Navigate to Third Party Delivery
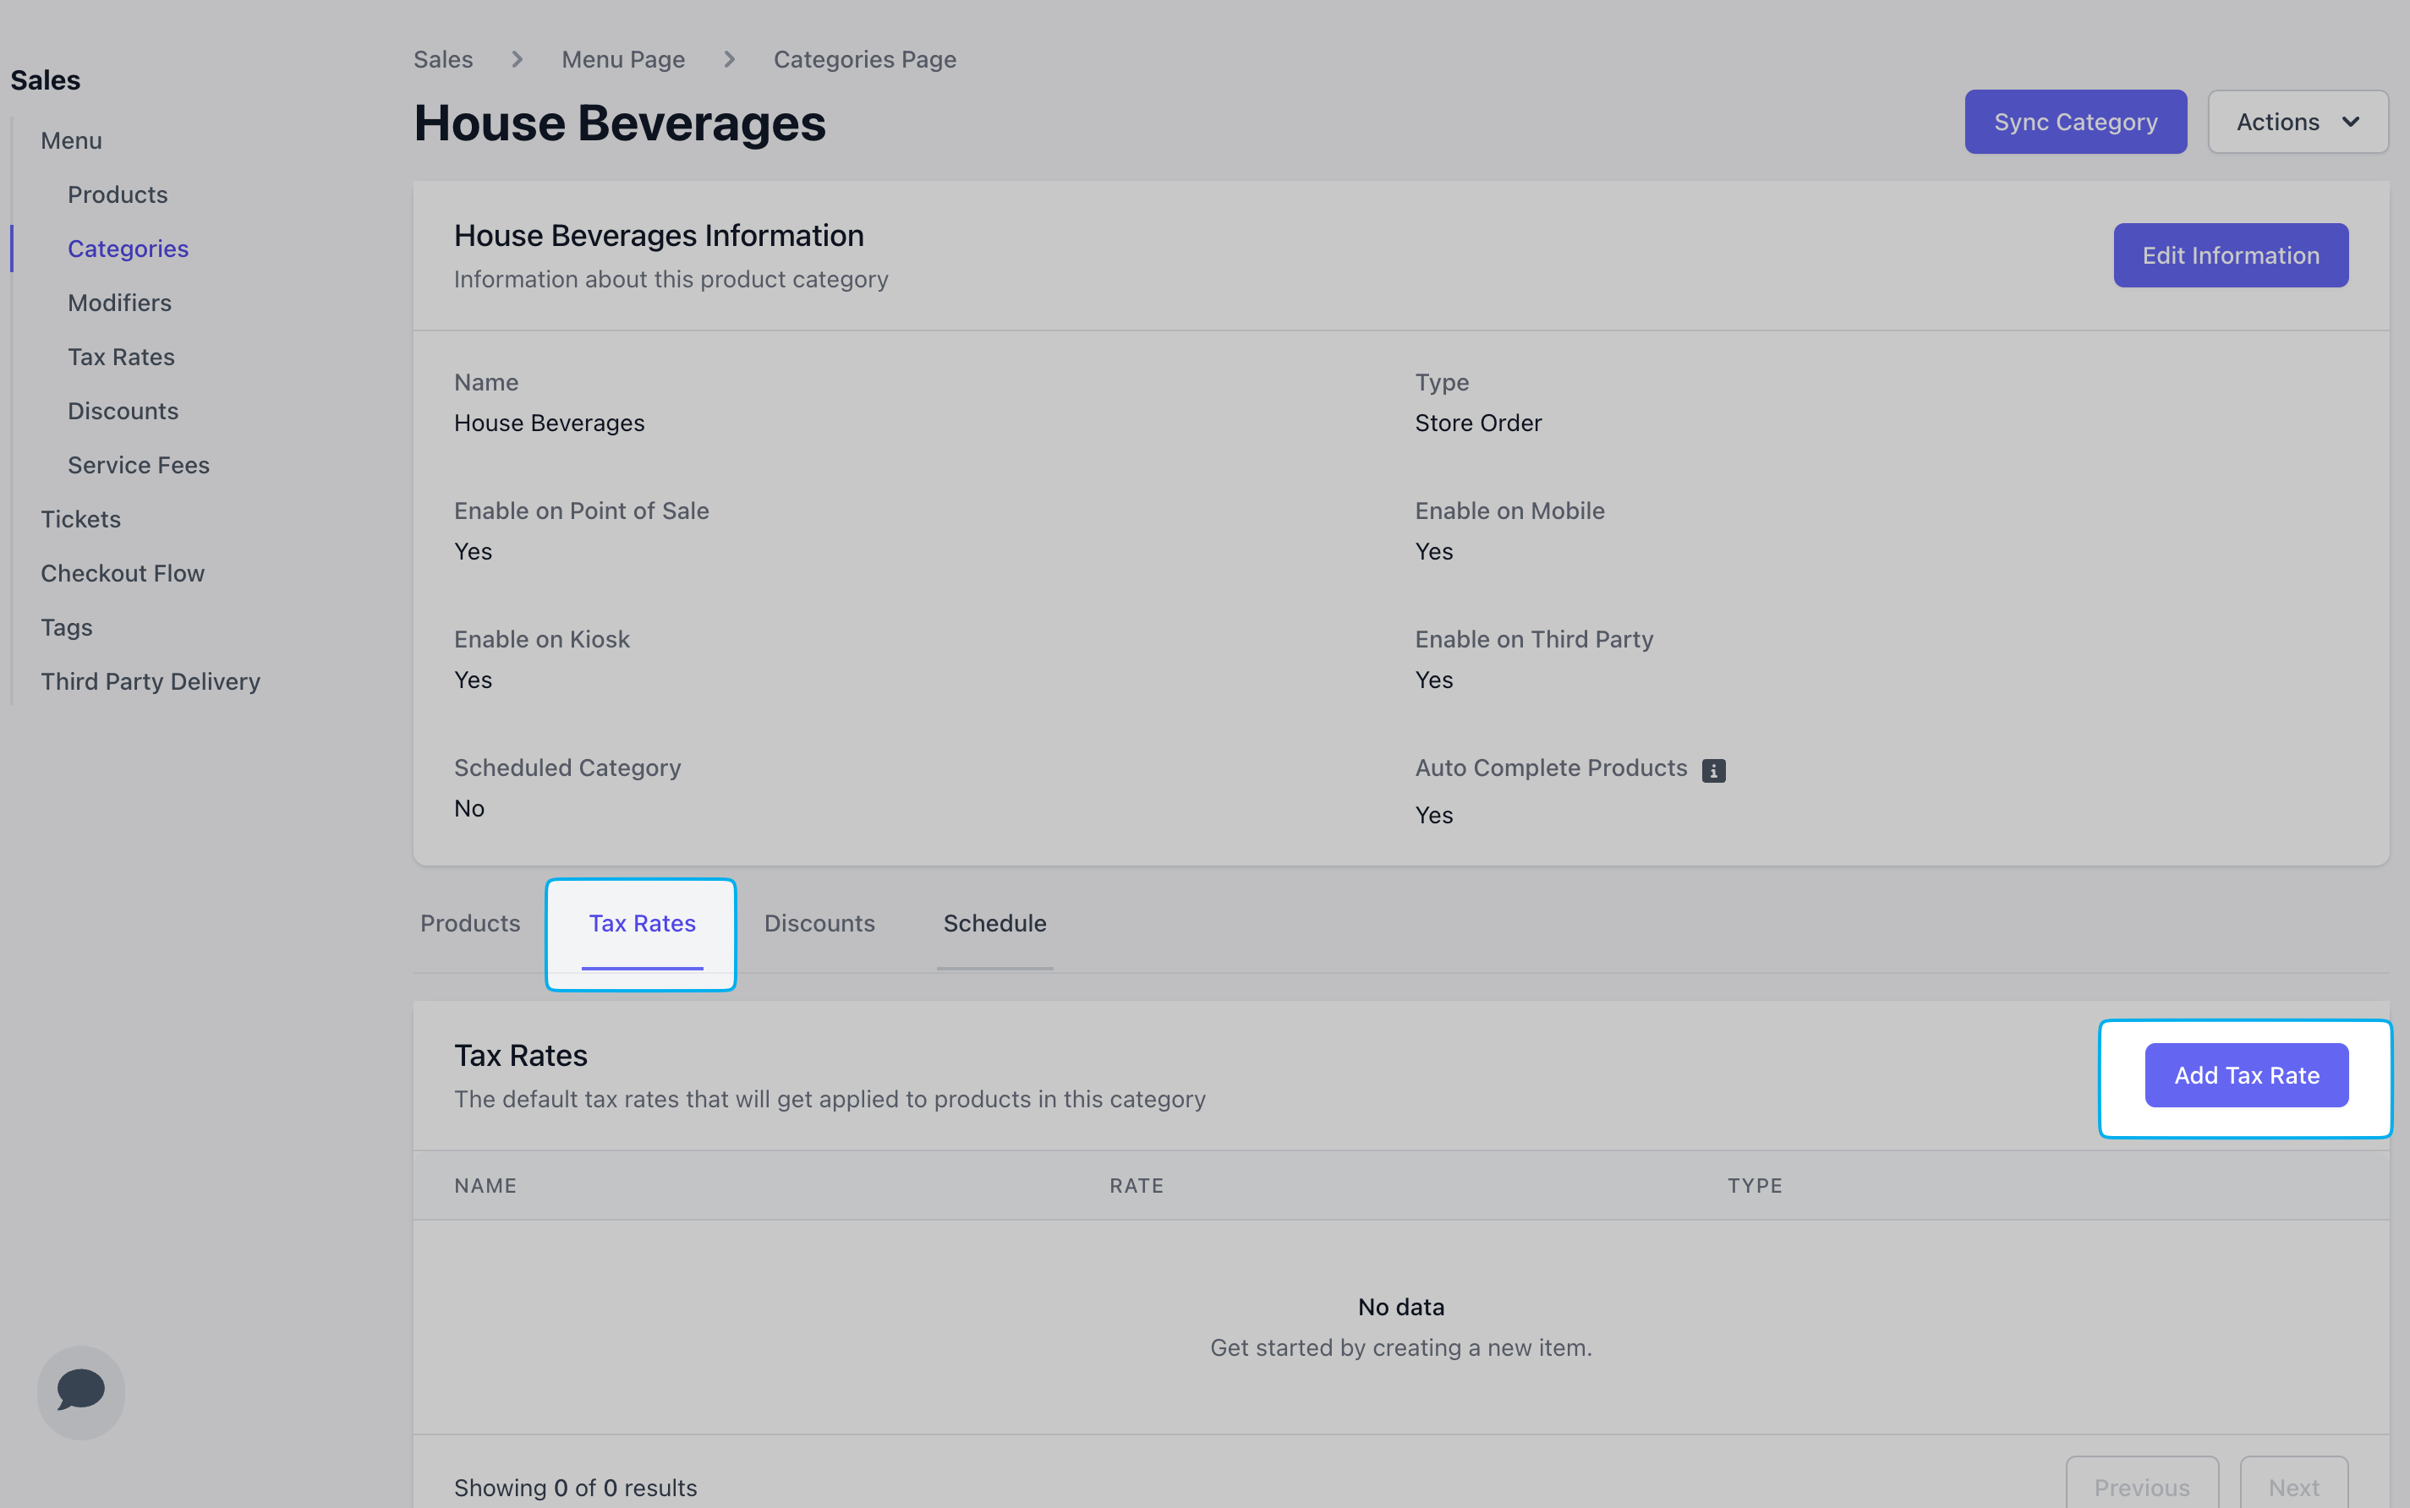This screenshot has width=2410, height=1508. tap(151, 681)
